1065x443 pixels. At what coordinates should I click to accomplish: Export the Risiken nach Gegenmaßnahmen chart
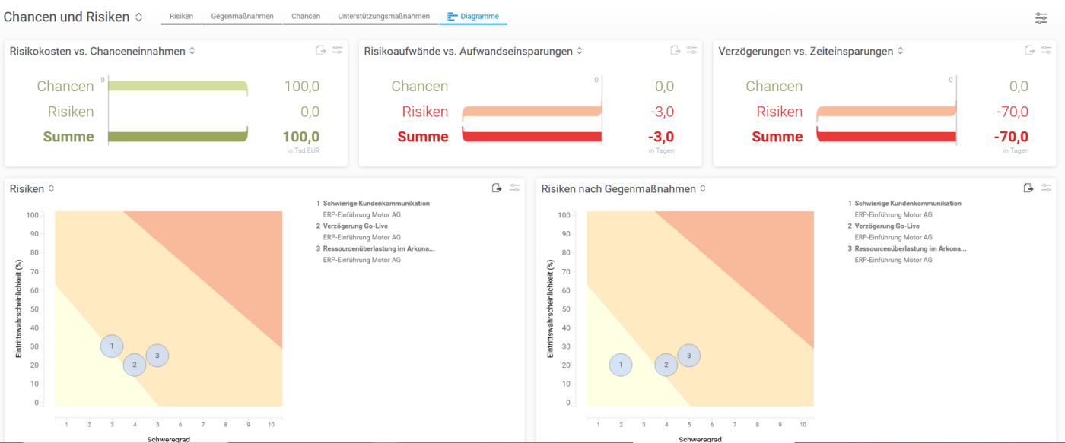tap(1029, 188)
